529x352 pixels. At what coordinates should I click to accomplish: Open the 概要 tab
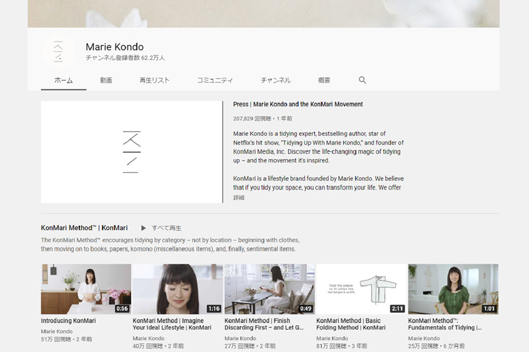(324, 80)
